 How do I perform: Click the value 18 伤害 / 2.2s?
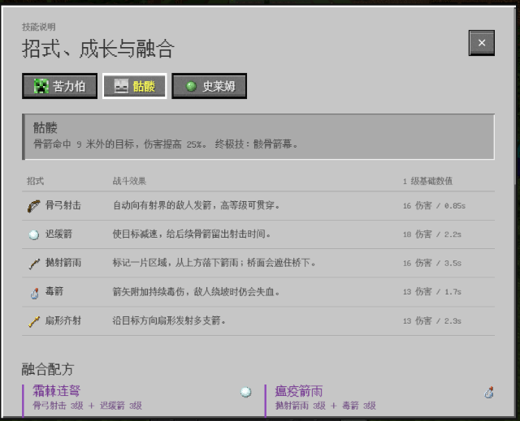pos(432,234)
